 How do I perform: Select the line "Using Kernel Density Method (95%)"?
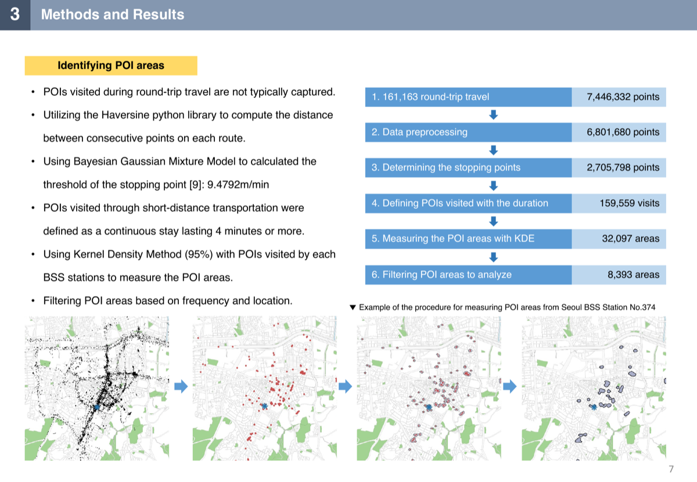pyautogui.click(x=189, y=254)
